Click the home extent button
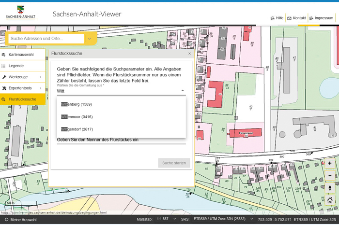This screenshot has height=225, width=339. pyautogui.click(x=330, y=200)
